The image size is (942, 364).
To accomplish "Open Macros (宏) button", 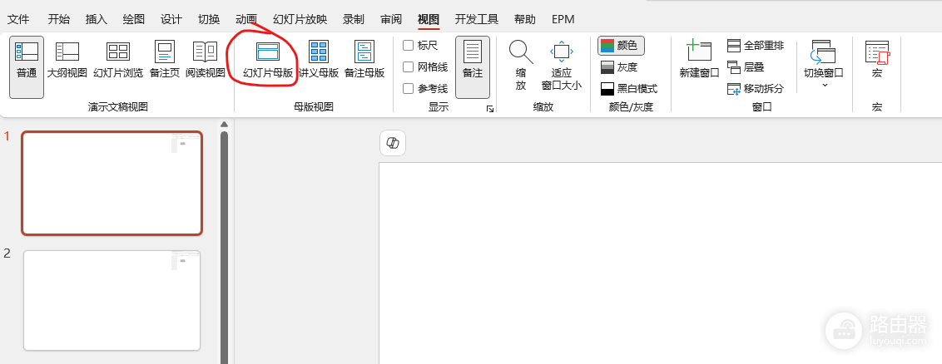I will (x=877, y=60).
